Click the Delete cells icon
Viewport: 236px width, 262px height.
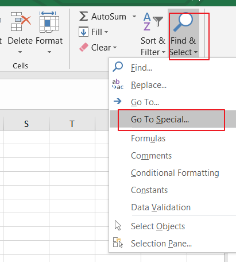[21, 21]
